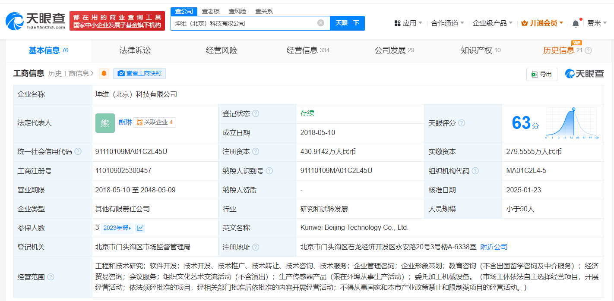Image resolution: width=614 pixels, height=301 pixels.
Task: Click the 天眼一下 search button
Action: pos(348,23)
